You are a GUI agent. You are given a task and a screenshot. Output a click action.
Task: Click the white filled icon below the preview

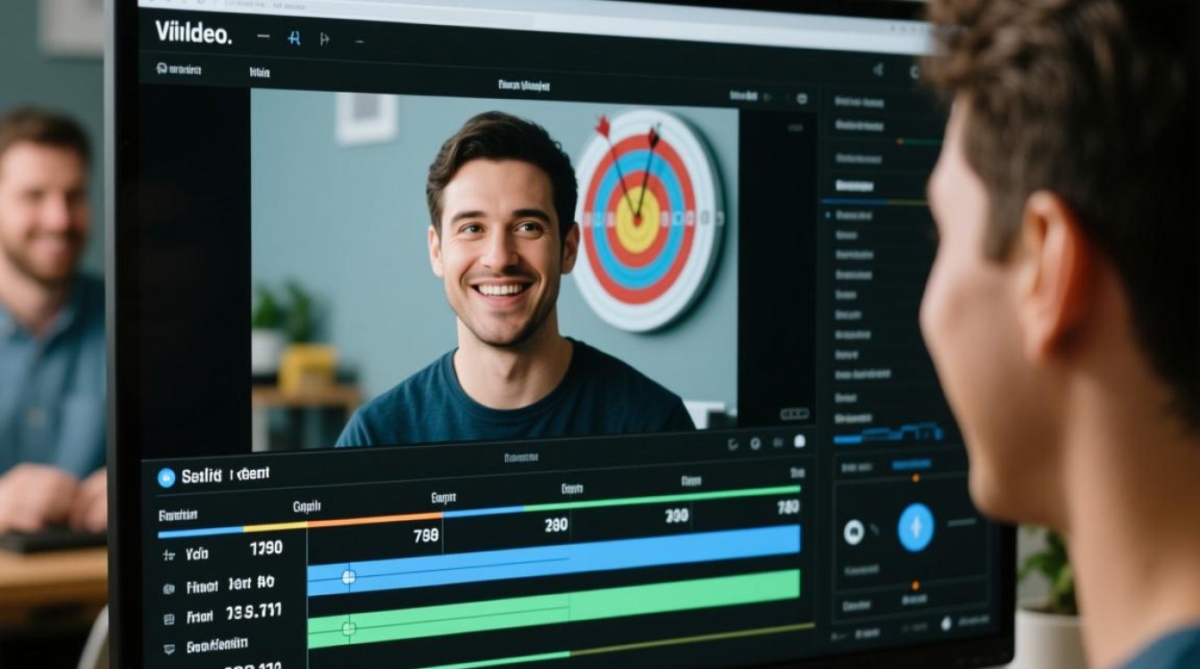[799, 442]
